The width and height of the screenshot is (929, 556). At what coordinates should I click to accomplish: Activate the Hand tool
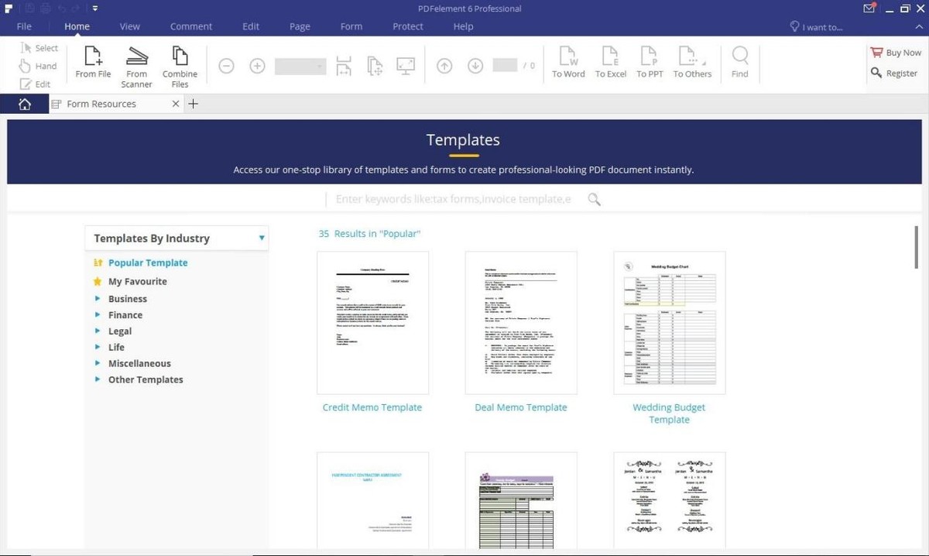[39, 66]
